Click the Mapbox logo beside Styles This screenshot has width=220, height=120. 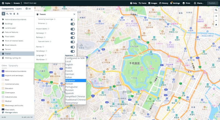coord(3,3)
